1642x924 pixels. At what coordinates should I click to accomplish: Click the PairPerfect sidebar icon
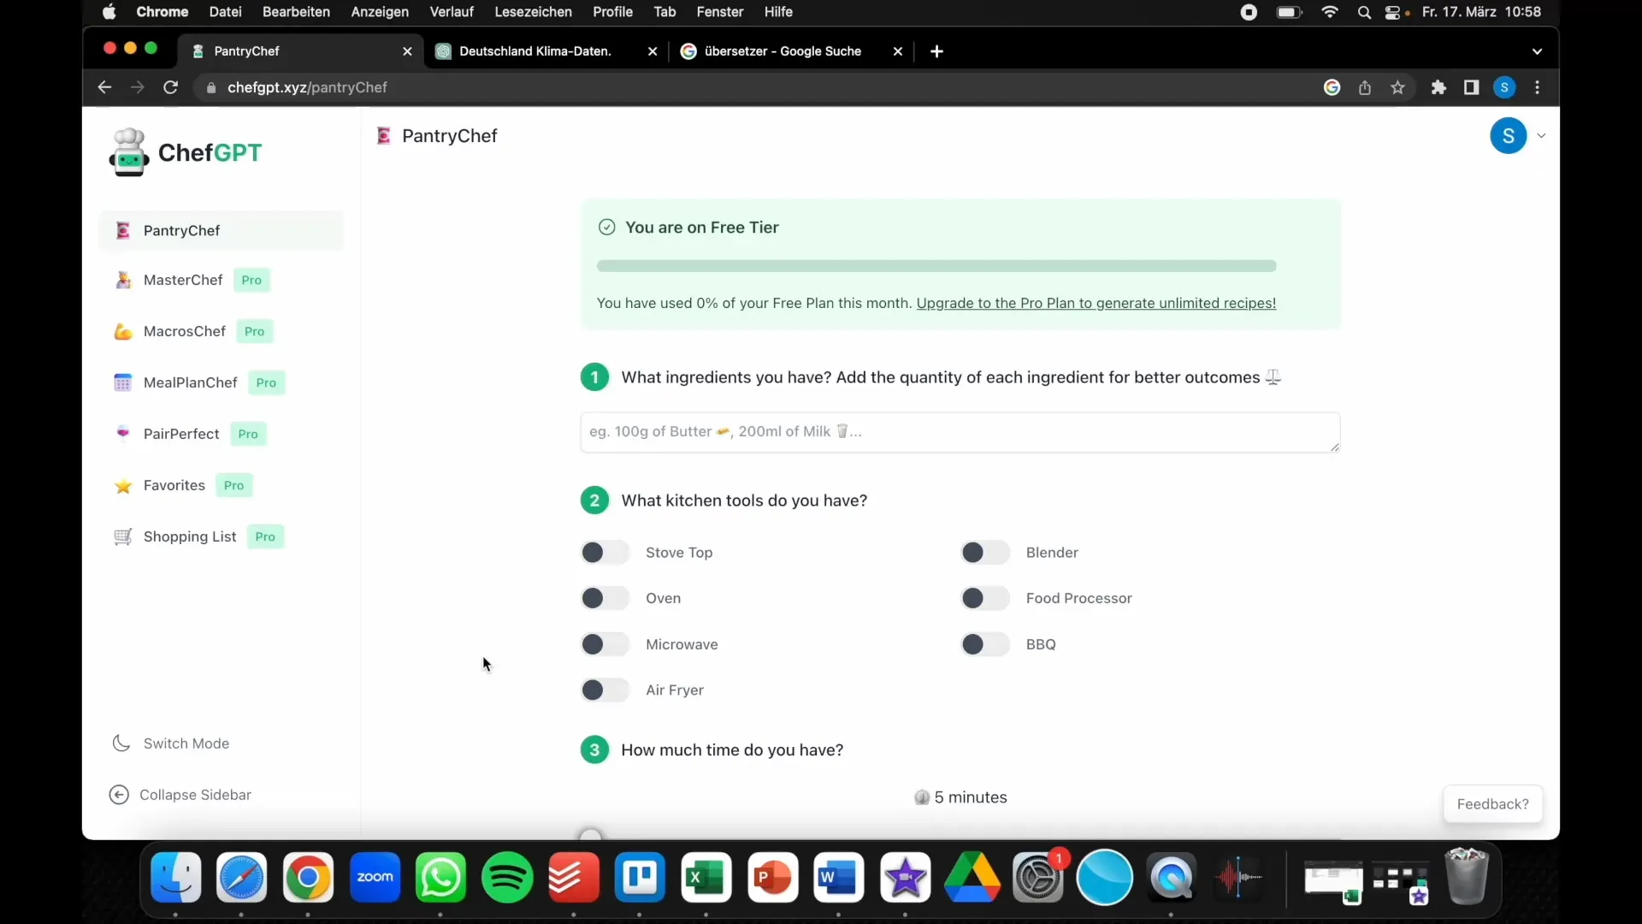(121, 433)
